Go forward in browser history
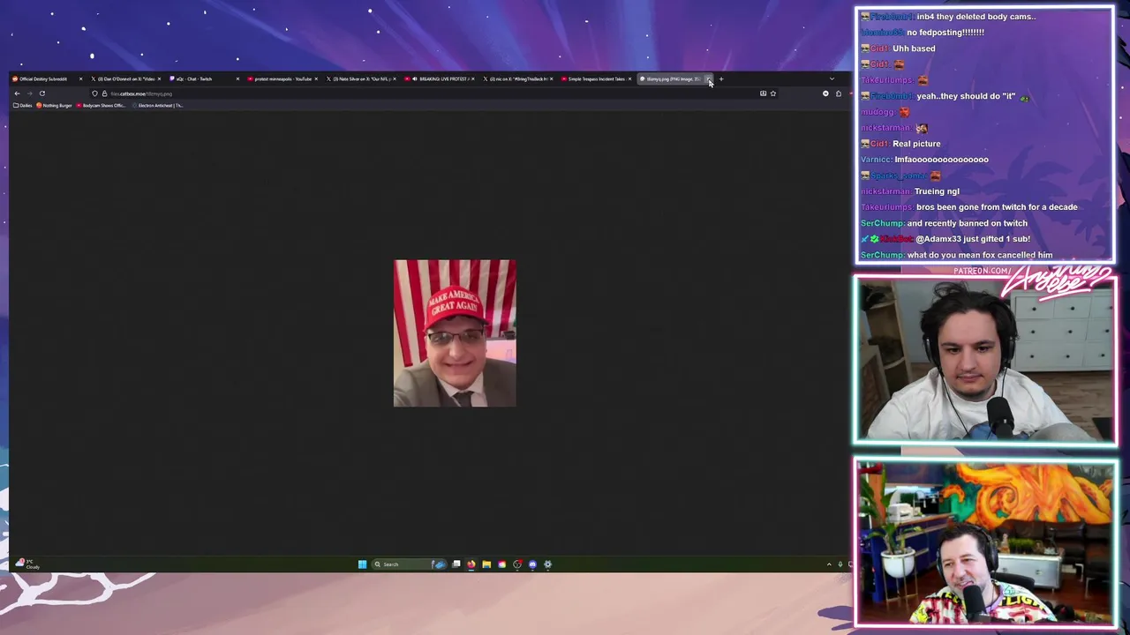This screenshot has width=1130, height=635. (29, 93)
